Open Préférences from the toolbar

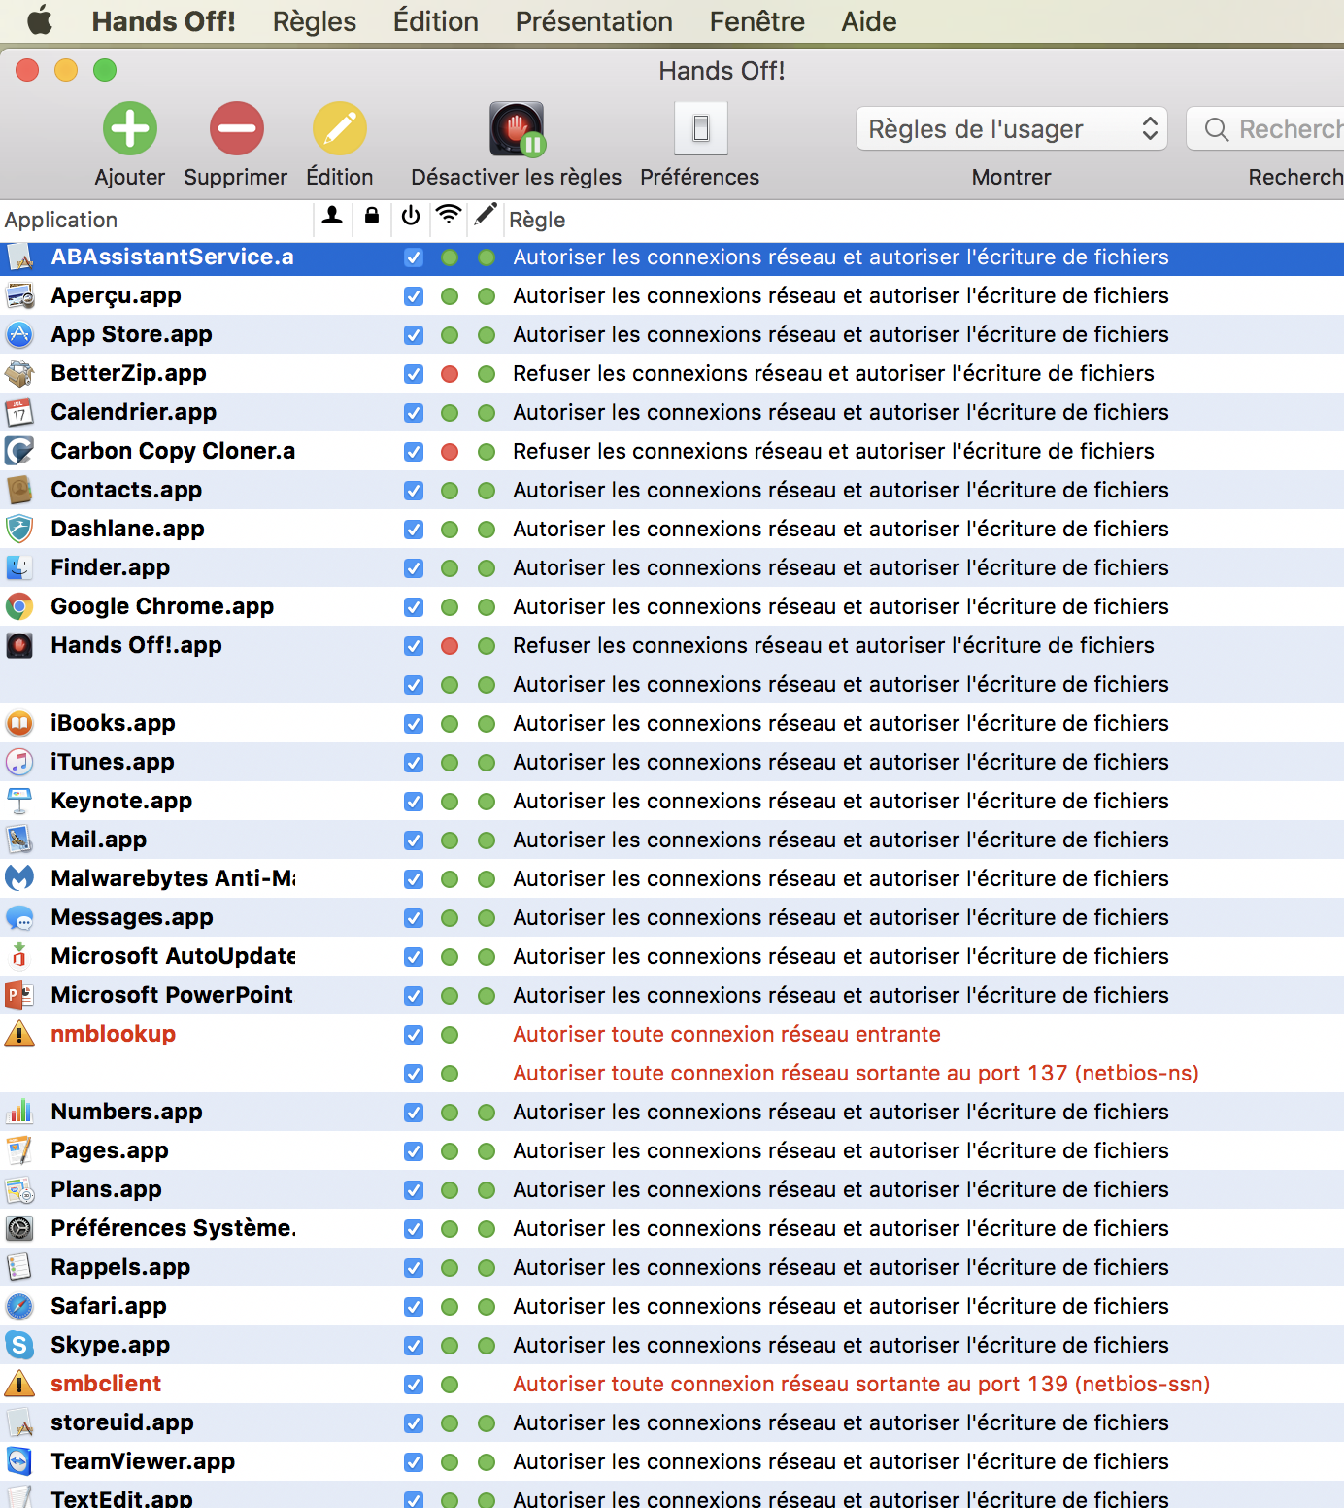(x=700, y=128)
